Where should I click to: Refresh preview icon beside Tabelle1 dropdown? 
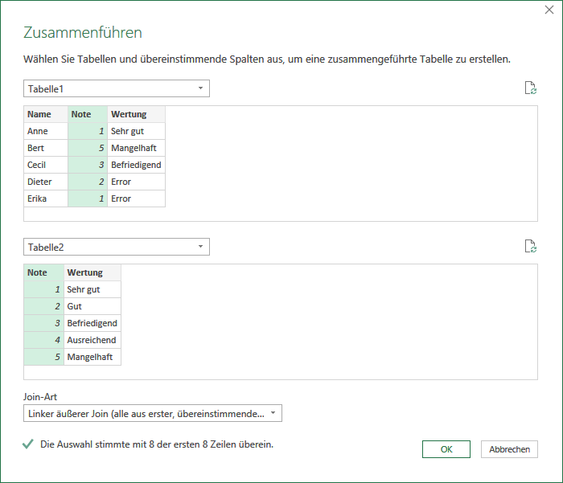(x=531, y=88)
